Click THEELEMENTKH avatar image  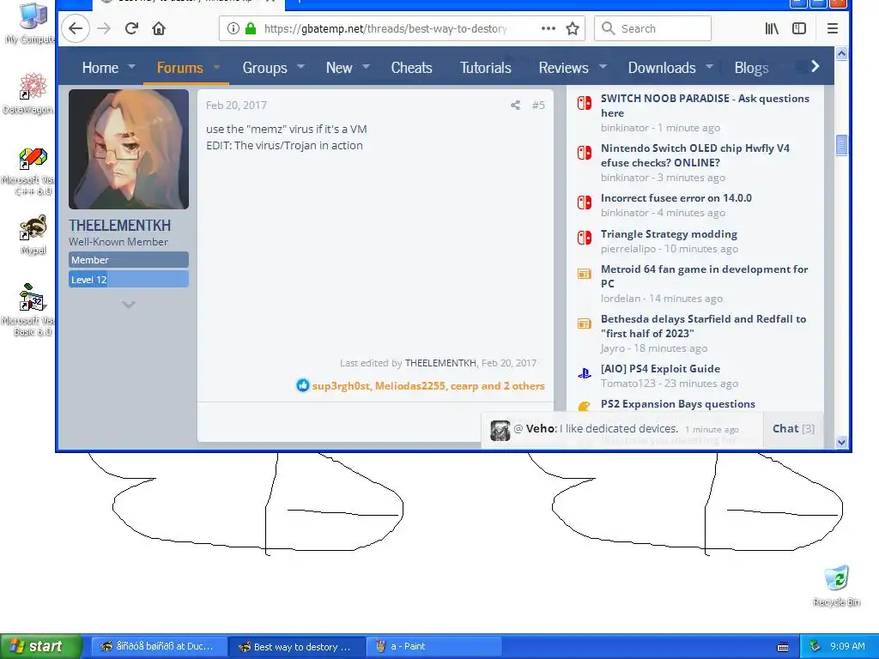[x=129, y=149]
